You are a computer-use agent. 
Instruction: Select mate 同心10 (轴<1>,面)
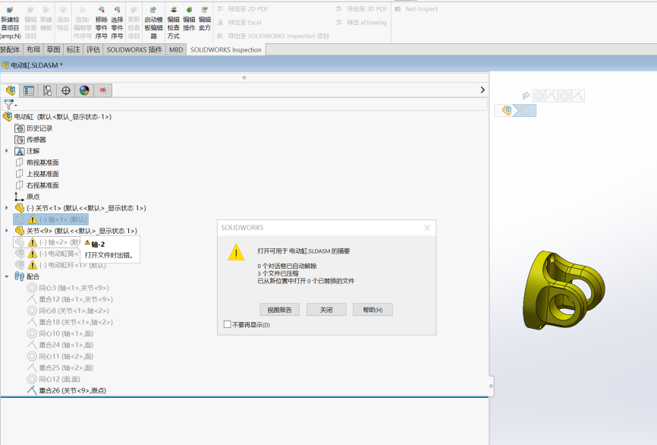tap(61, 333)
